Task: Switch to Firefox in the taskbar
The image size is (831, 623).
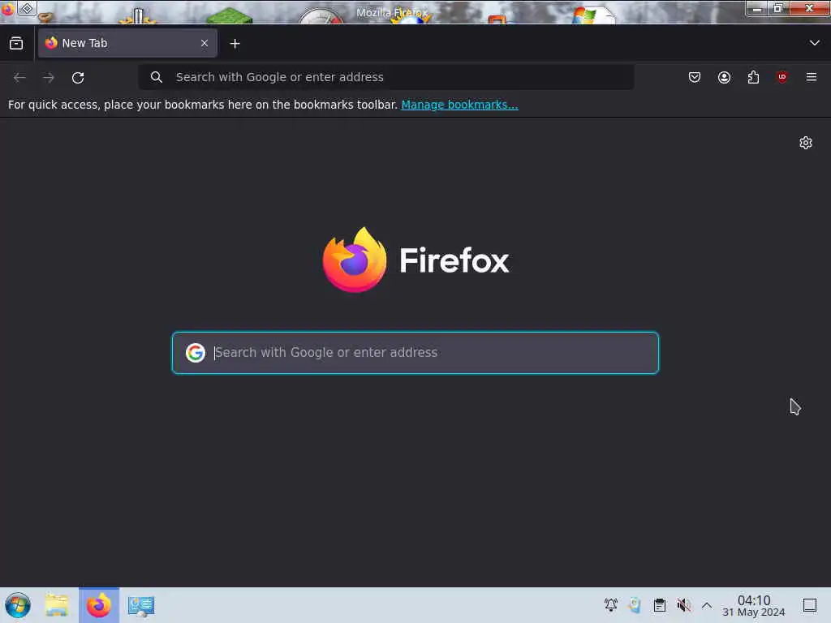Action: tap(99, 605)
